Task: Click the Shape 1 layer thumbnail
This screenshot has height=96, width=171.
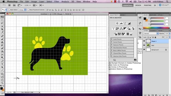Action: click(148, 41)
